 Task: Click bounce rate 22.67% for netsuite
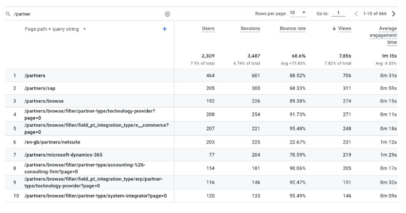pos(297,142)
